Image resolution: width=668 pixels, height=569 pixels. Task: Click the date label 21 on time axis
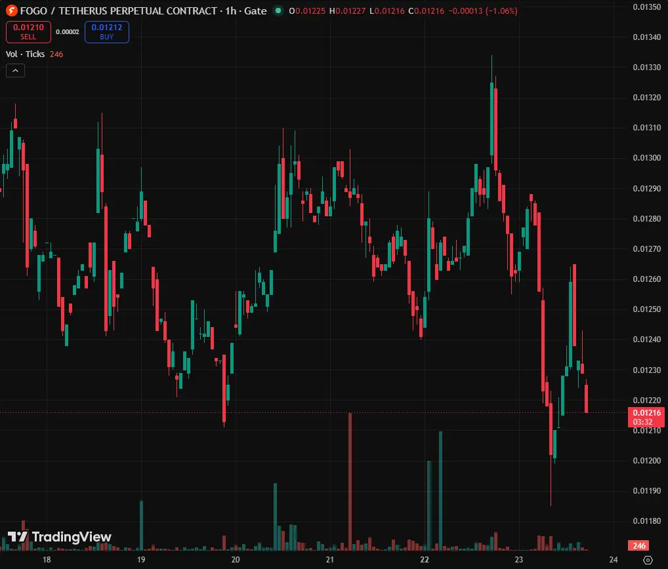(330, 560)
